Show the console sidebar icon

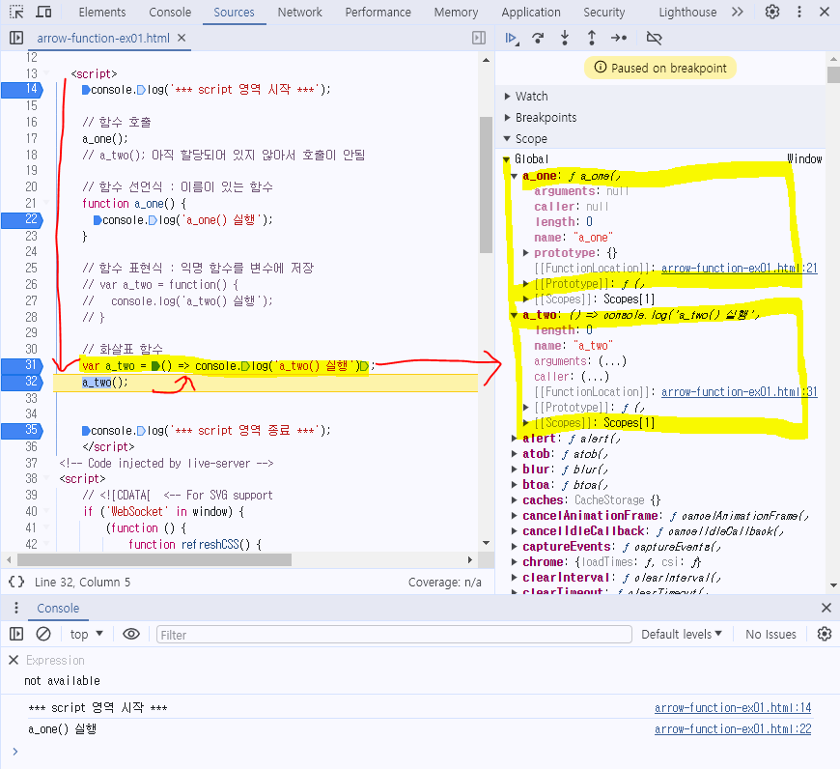(16, 635)
